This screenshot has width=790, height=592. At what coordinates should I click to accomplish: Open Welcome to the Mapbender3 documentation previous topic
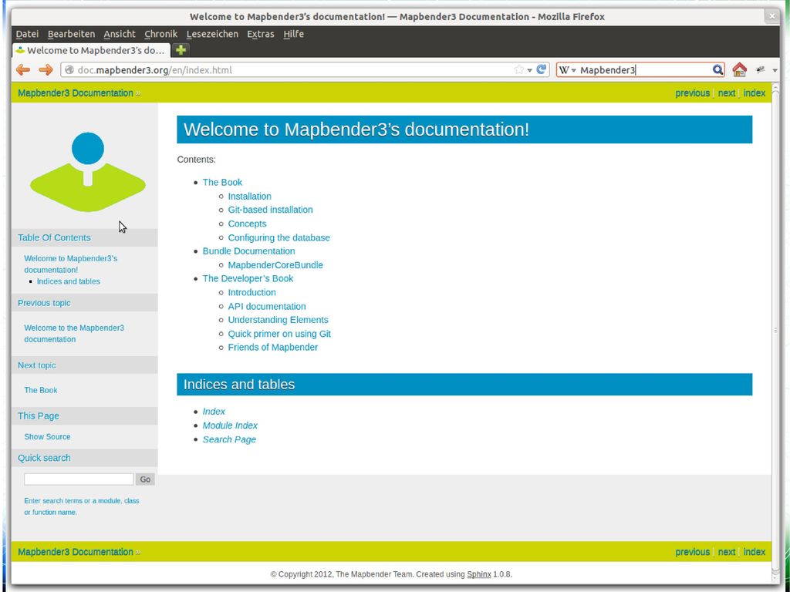point(74,333)
